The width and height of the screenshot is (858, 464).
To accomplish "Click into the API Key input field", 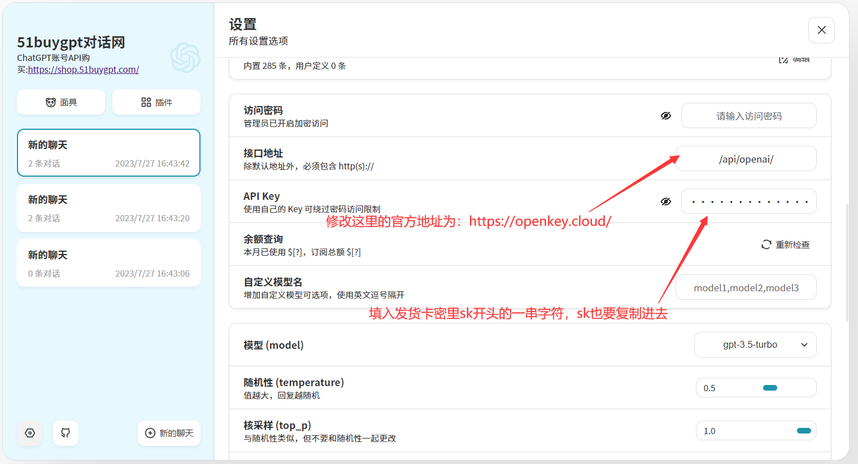I will click(x=748, y=202).
